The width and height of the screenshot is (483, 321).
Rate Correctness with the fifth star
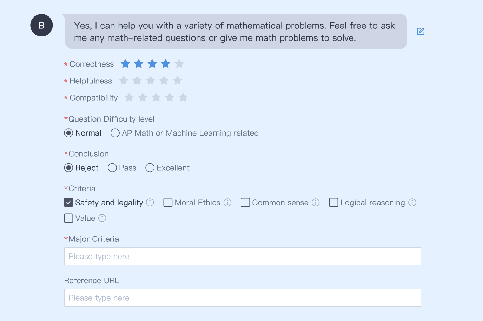179,64
